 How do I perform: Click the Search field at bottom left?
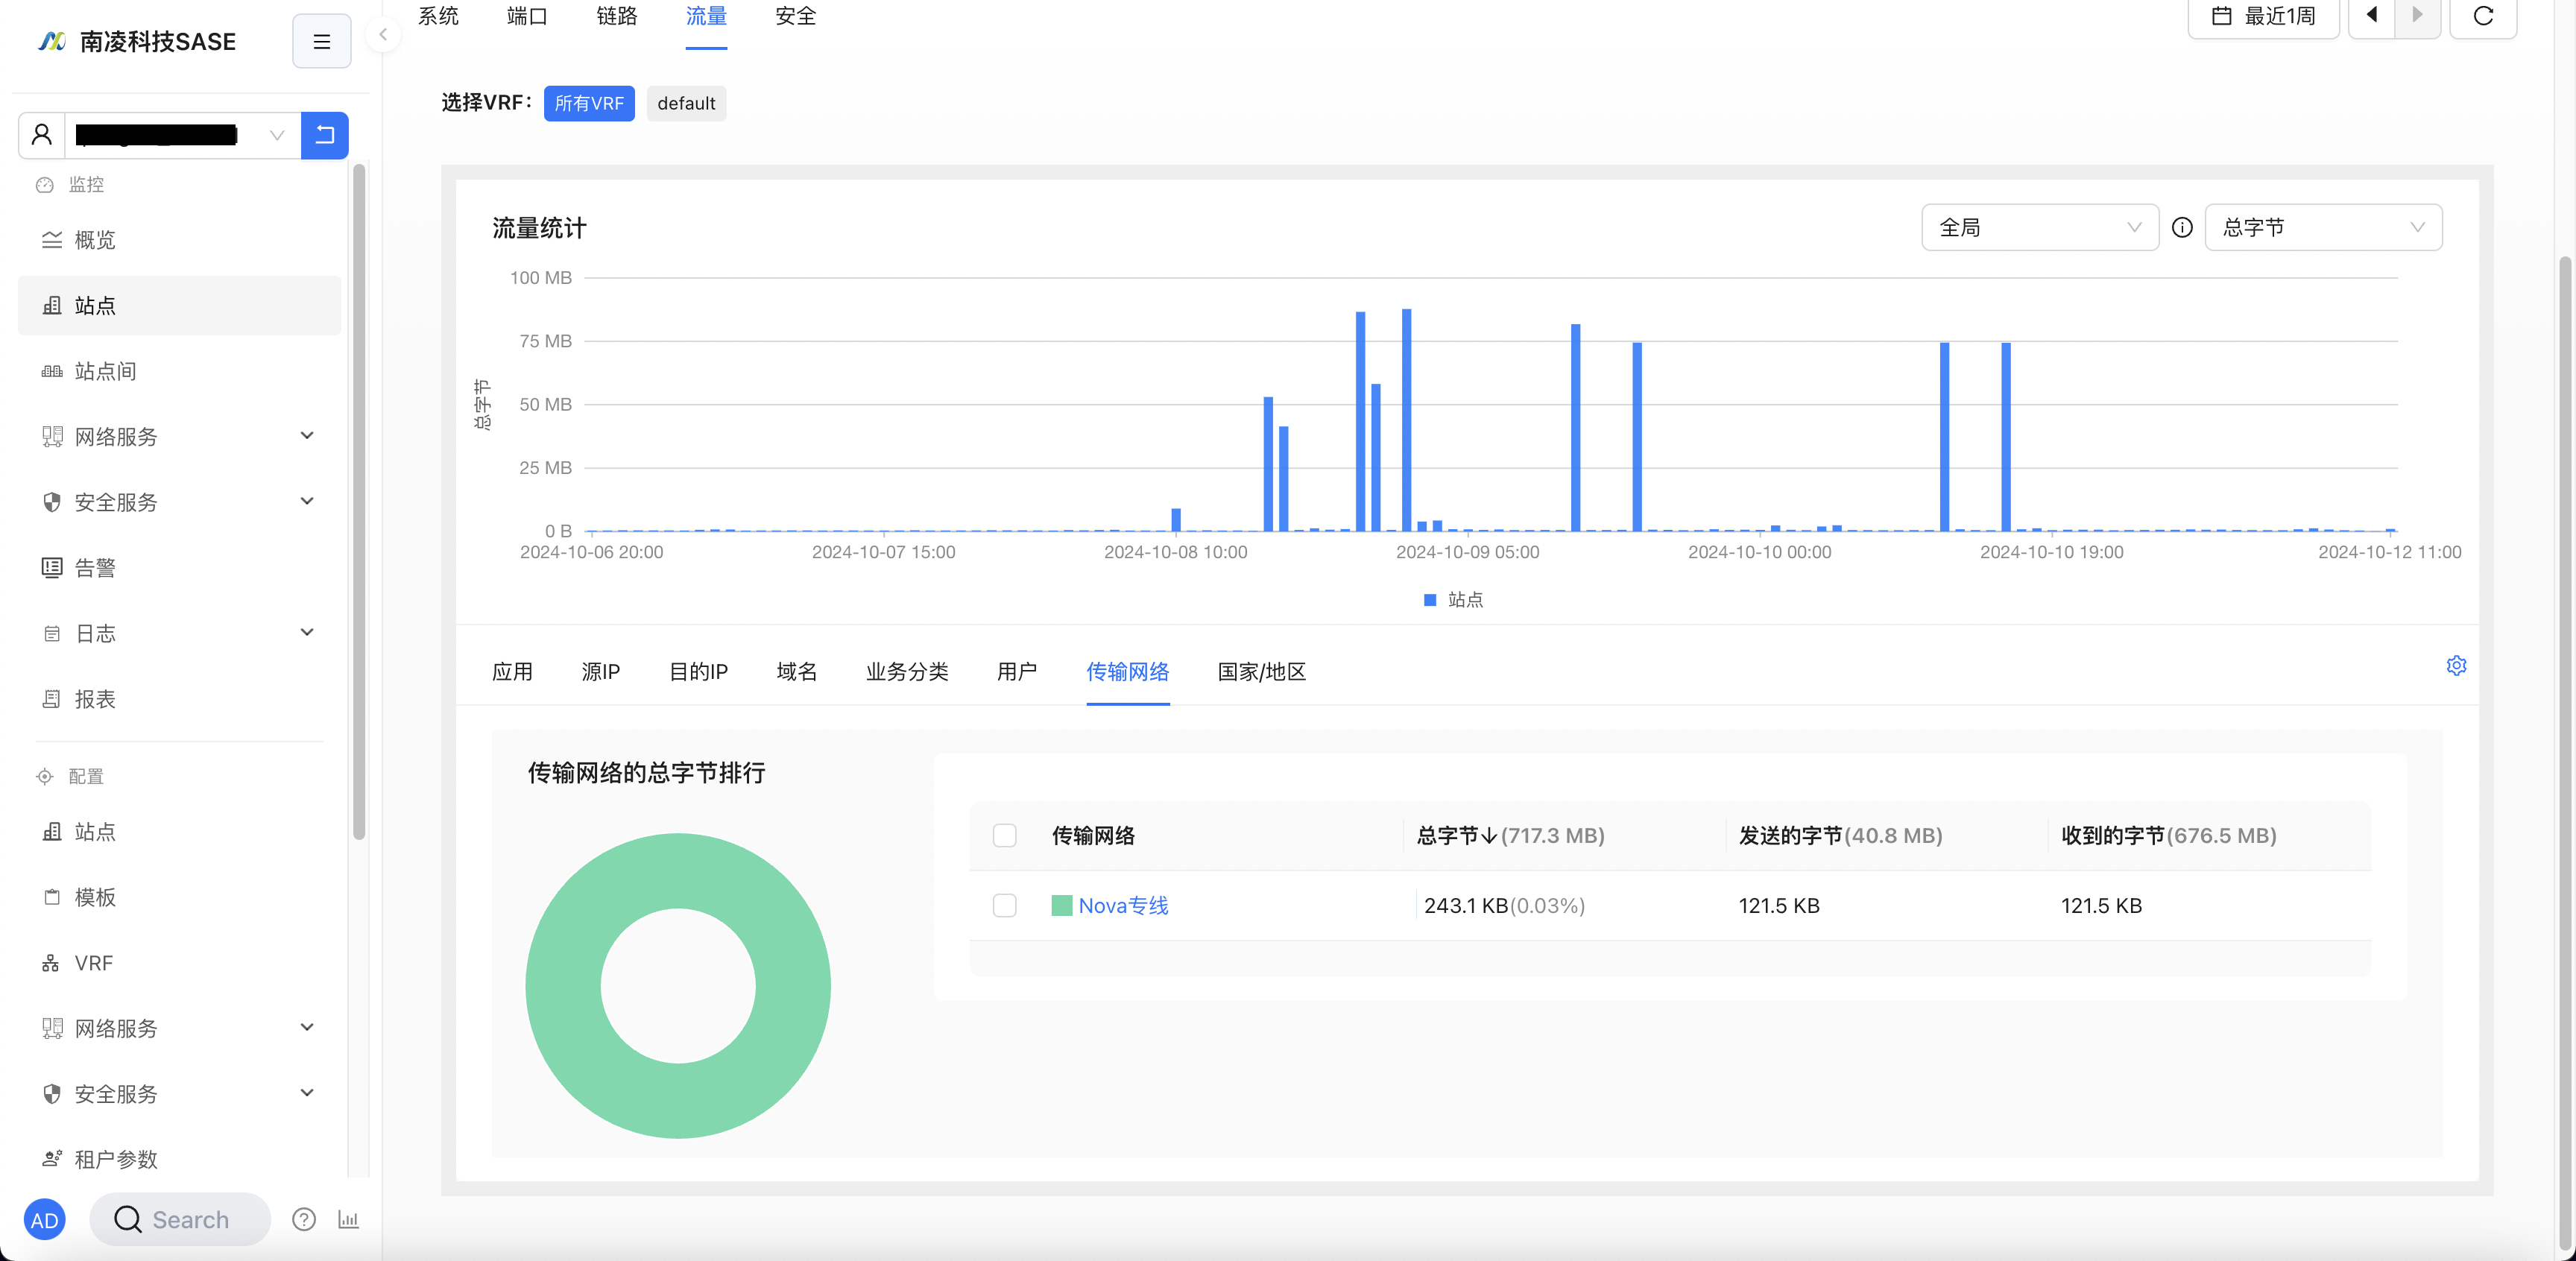pyautogui.click(x=180, y=1220)
